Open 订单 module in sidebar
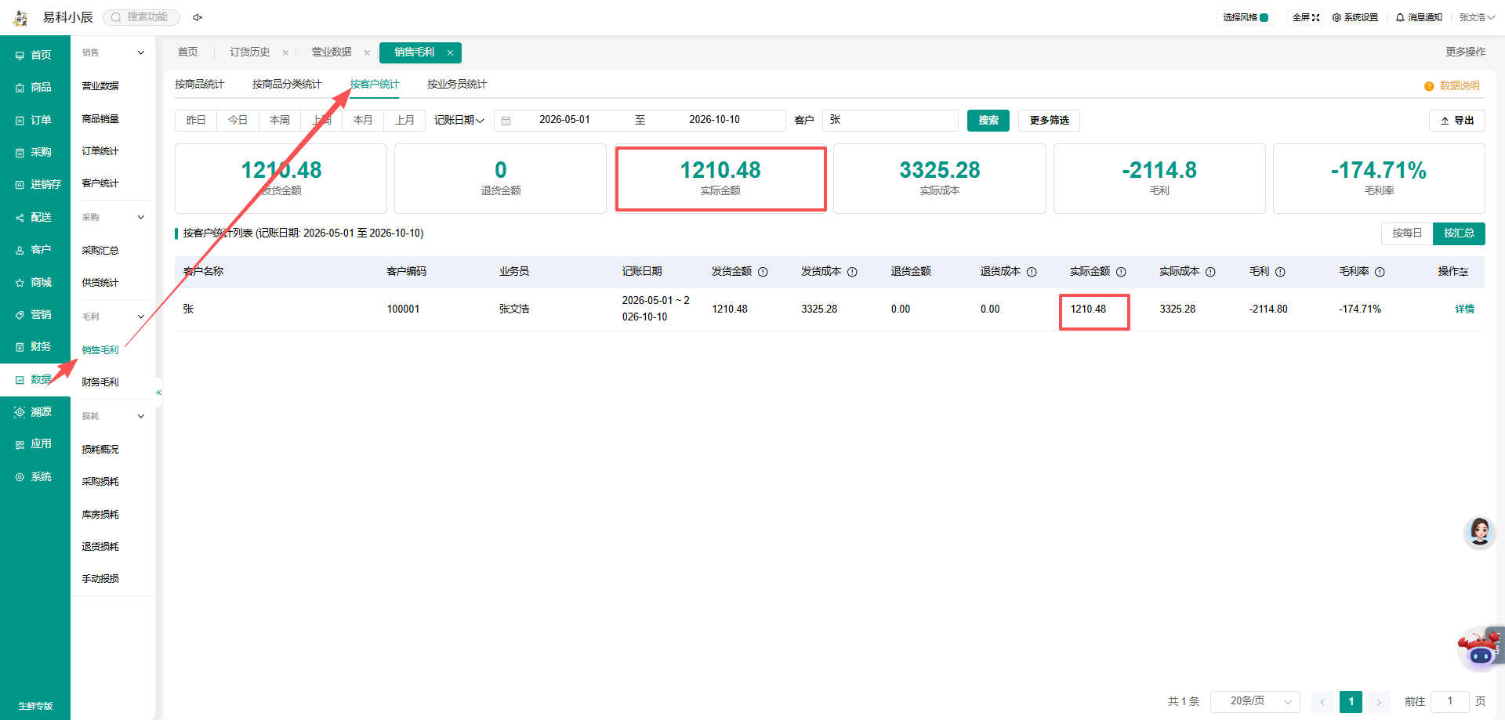The image size is (1505, 720). point(34,120)
